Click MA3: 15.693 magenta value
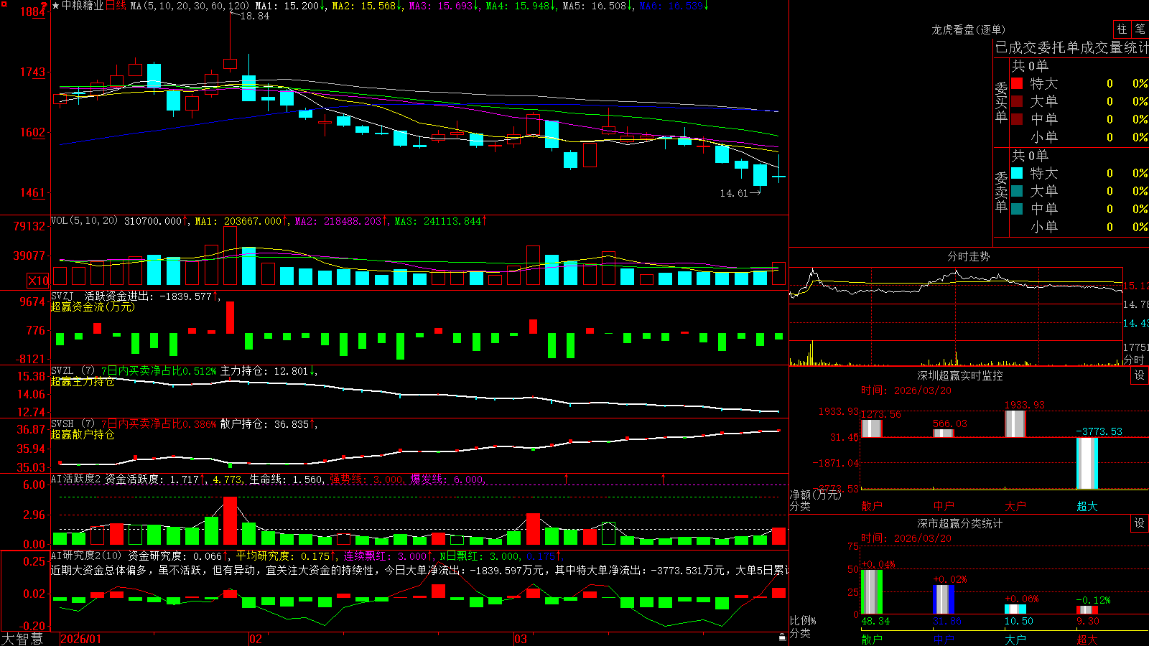Viewport: 1149px width, 646px height. tap(444, 6)
